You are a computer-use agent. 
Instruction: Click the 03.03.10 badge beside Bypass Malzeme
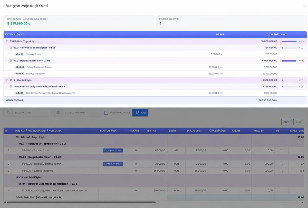pos(20,74)
